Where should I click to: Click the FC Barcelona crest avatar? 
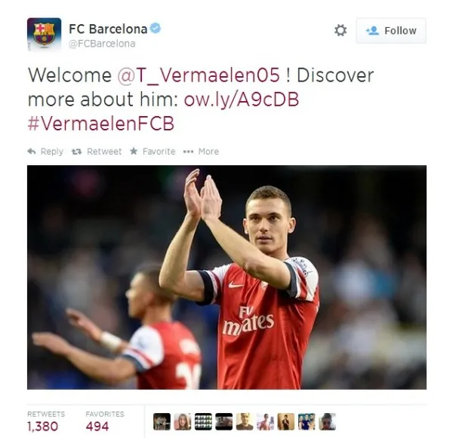coord(45,35)
